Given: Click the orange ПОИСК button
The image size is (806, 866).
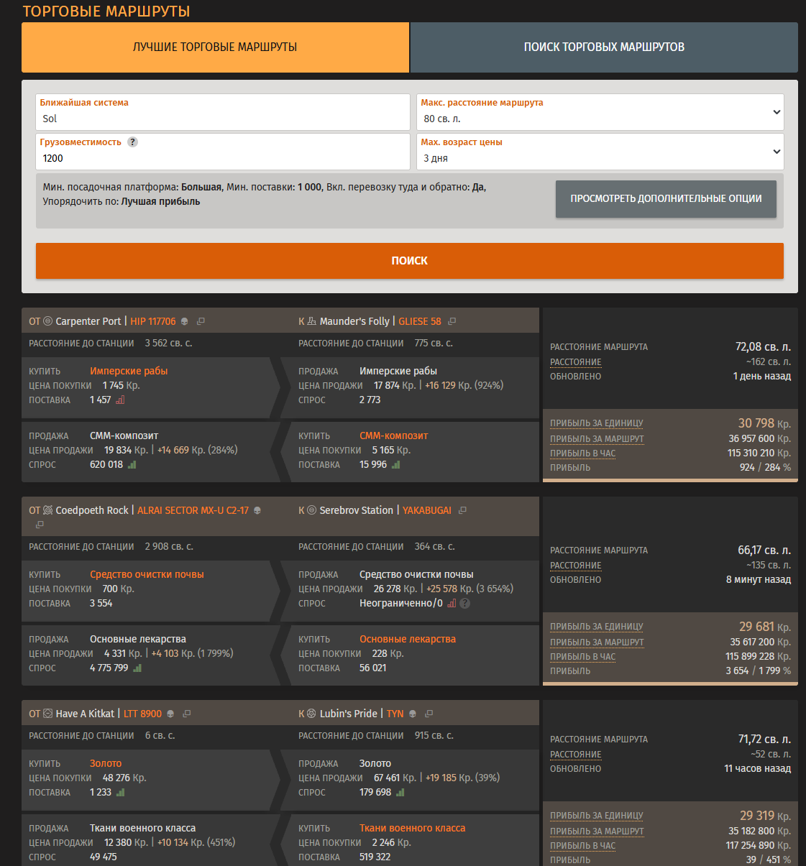Looking at the screenshot, I should pyautogui.click(x=410, y=261).
